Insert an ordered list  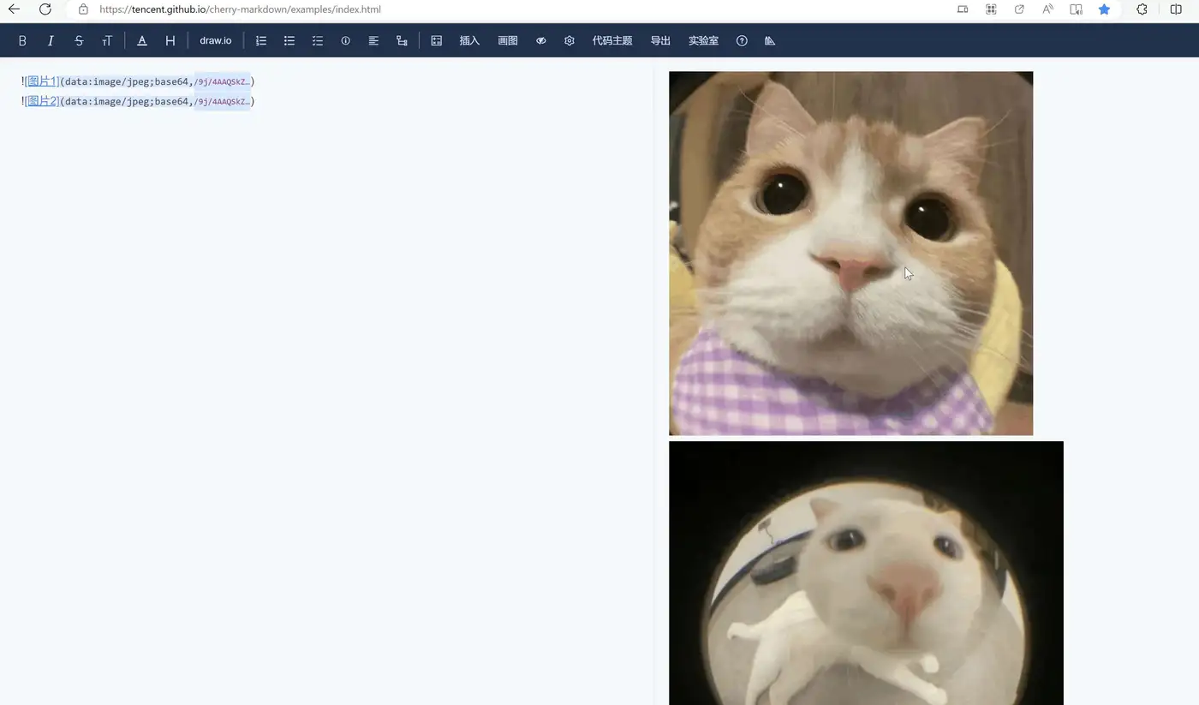coord(261,41)
